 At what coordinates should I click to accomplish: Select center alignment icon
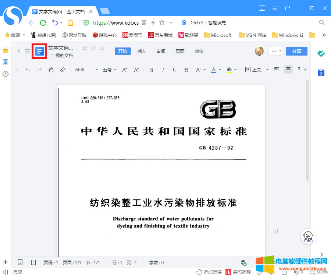(288, 70)
